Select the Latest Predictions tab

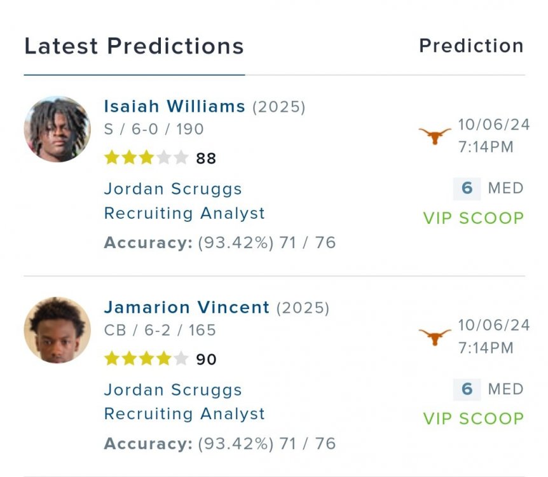point(134,46)
